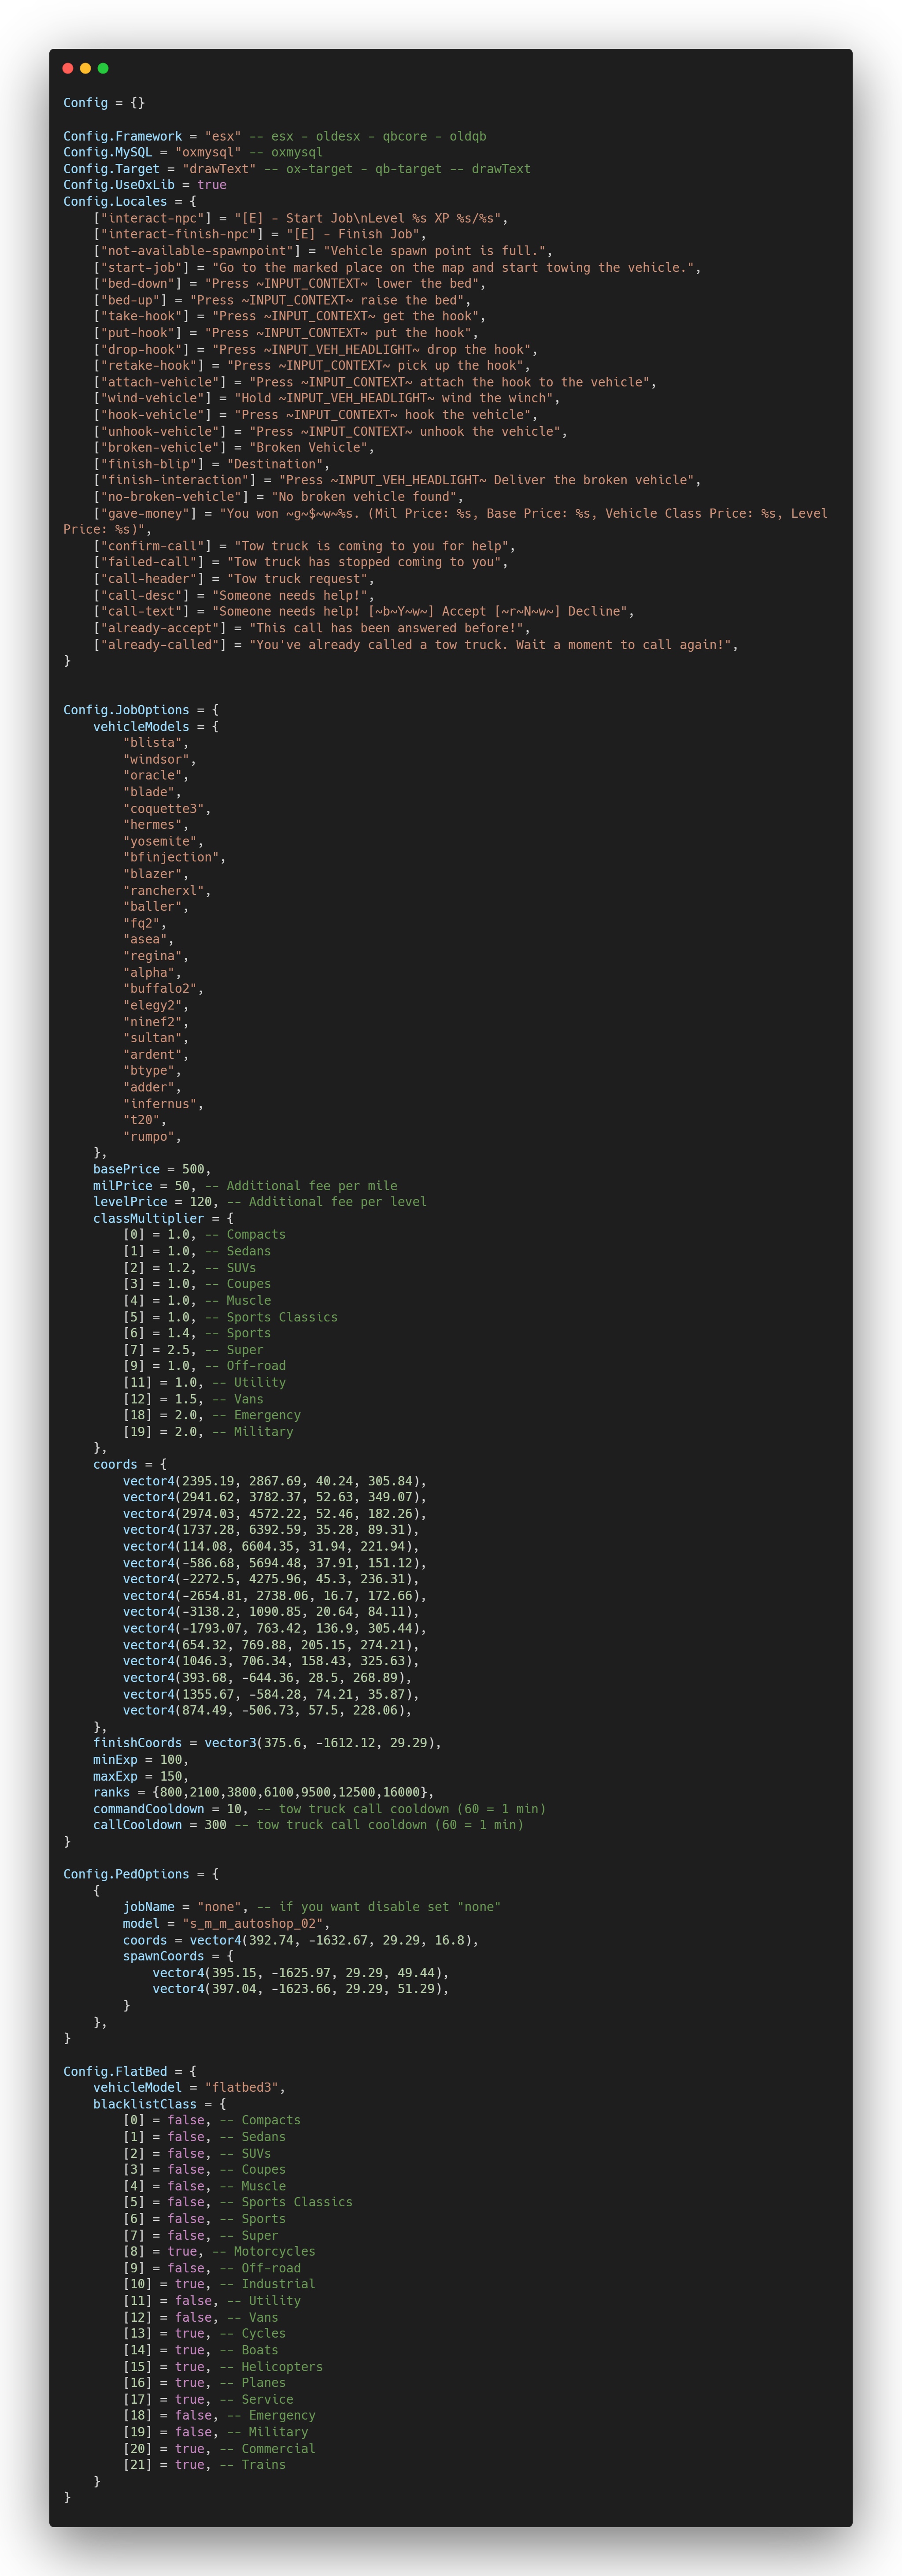The height and width of the screenshot is (2576, 902).
Task: Click the blacklistClass table name
Action: coord(145,2104)
